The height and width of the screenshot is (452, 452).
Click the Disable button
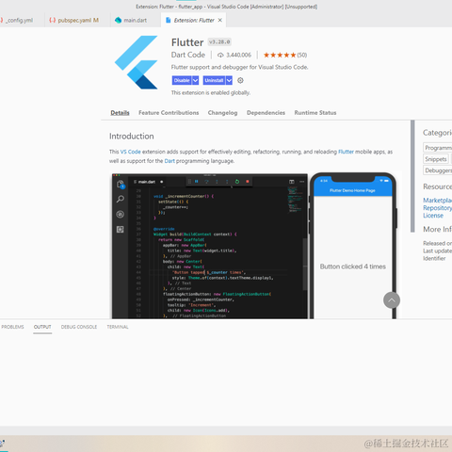(x=182, y=80)
